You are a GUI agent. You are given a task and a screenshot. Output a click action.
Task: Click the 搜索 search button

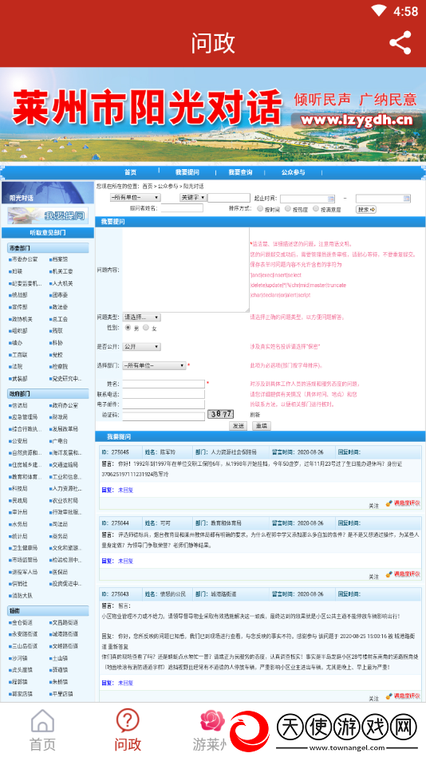[366, 209]
